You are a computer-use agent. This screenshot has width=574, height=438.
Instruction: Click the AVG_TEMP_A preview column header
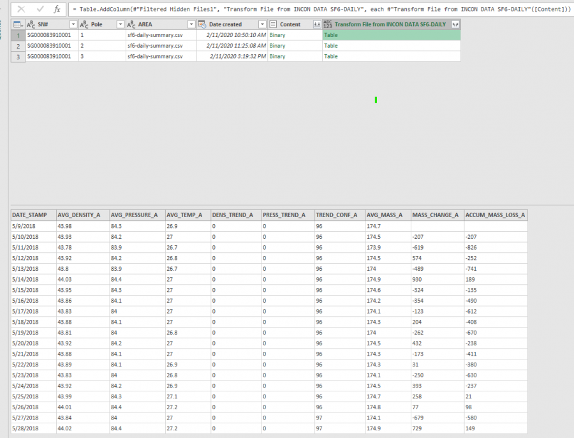click(x=188, y=215)
